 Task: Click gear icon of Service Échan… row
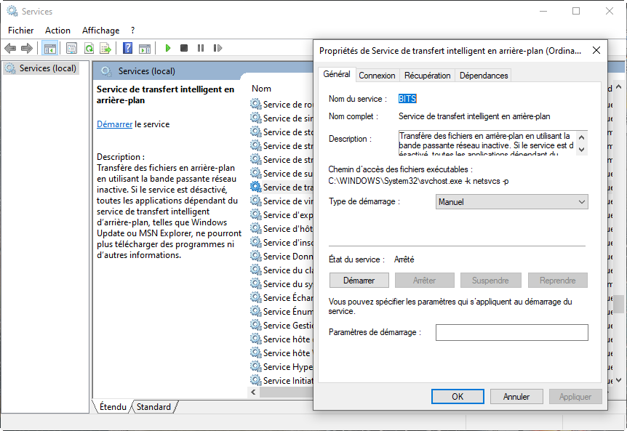pos(256,297)
